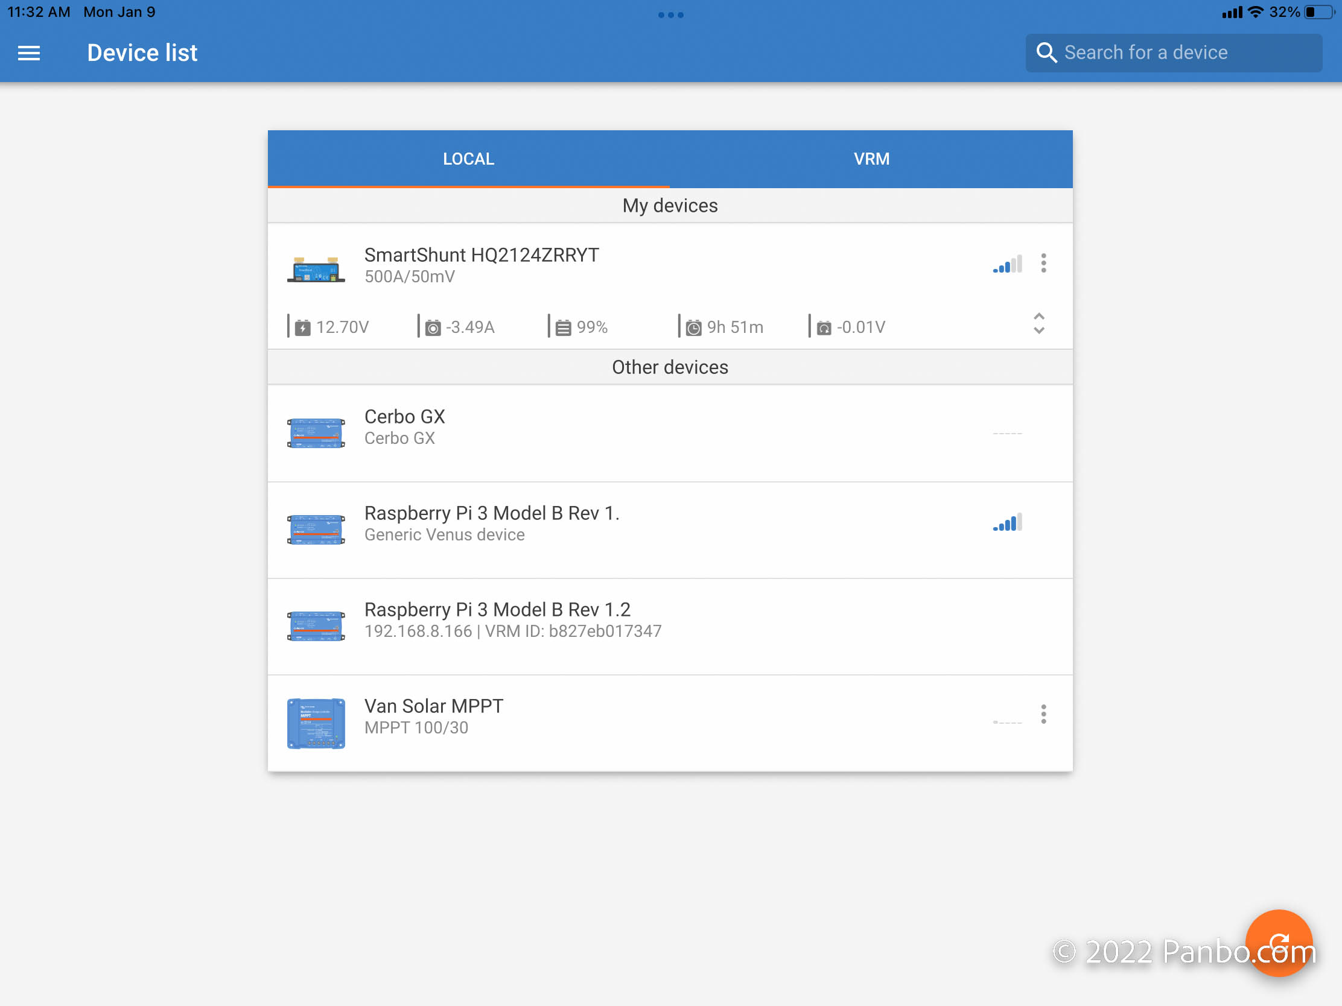Open Raspberry Pi 3 Model B Rev 1.2 entry
Image resolution: width=1342 pixels, height=1006 pixels.
[670, 627]
